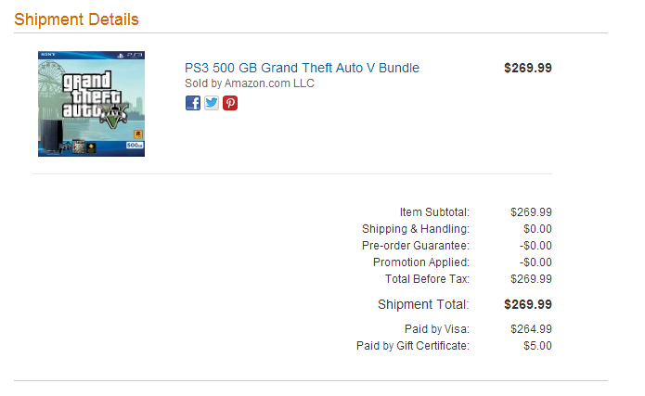Click the Pre-order Guarantee label
Viewport: 645px width, 396px height.
(416, 246)
